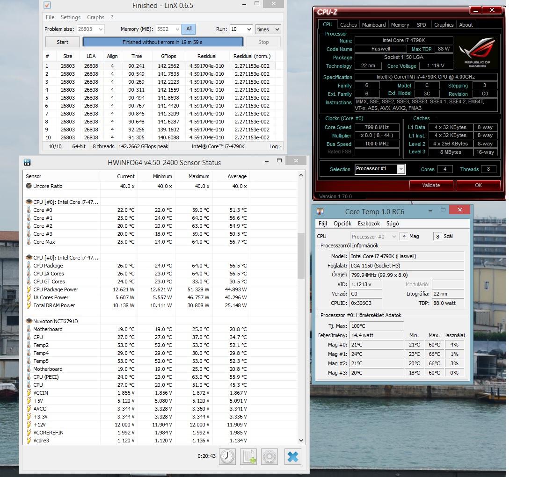Click the HWiNFO clock reset timer icon
Viewport: 539px width, 477px height.
[227, 457]
